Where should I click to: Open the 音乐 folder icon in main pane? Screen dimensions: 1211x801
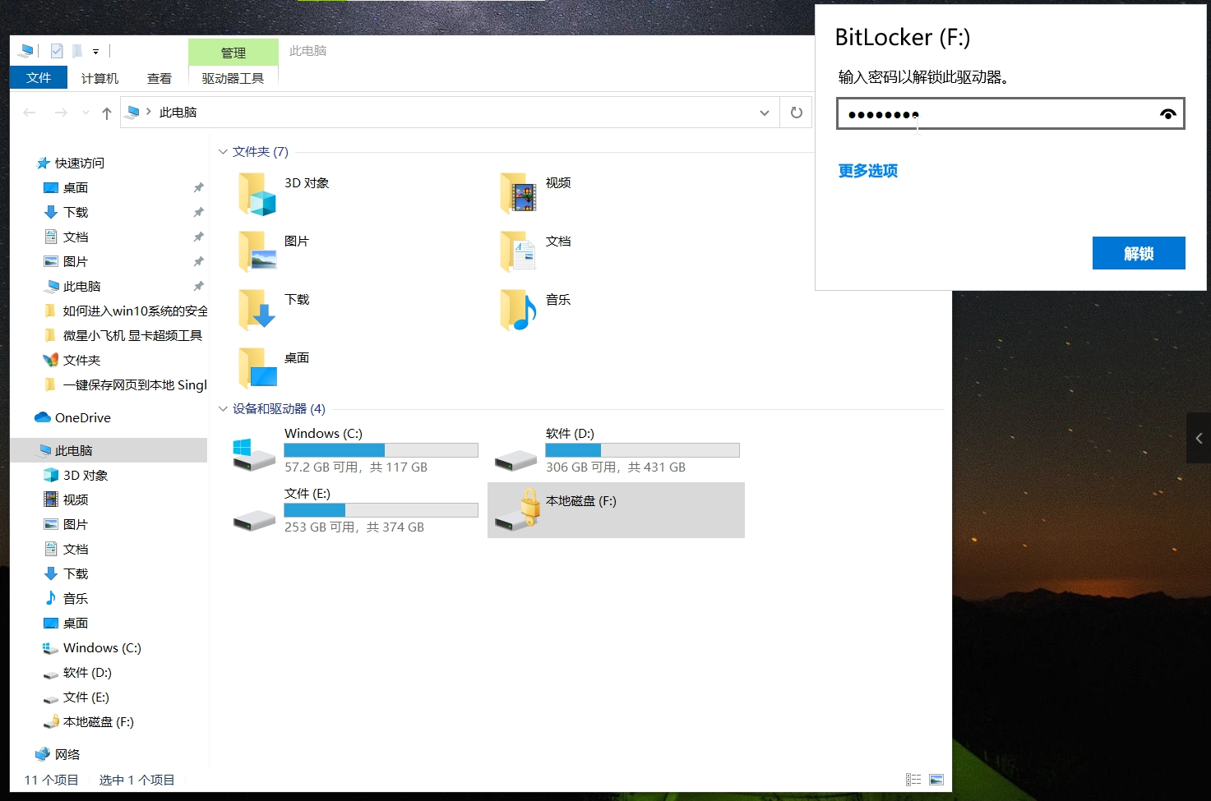coord(519,311)
